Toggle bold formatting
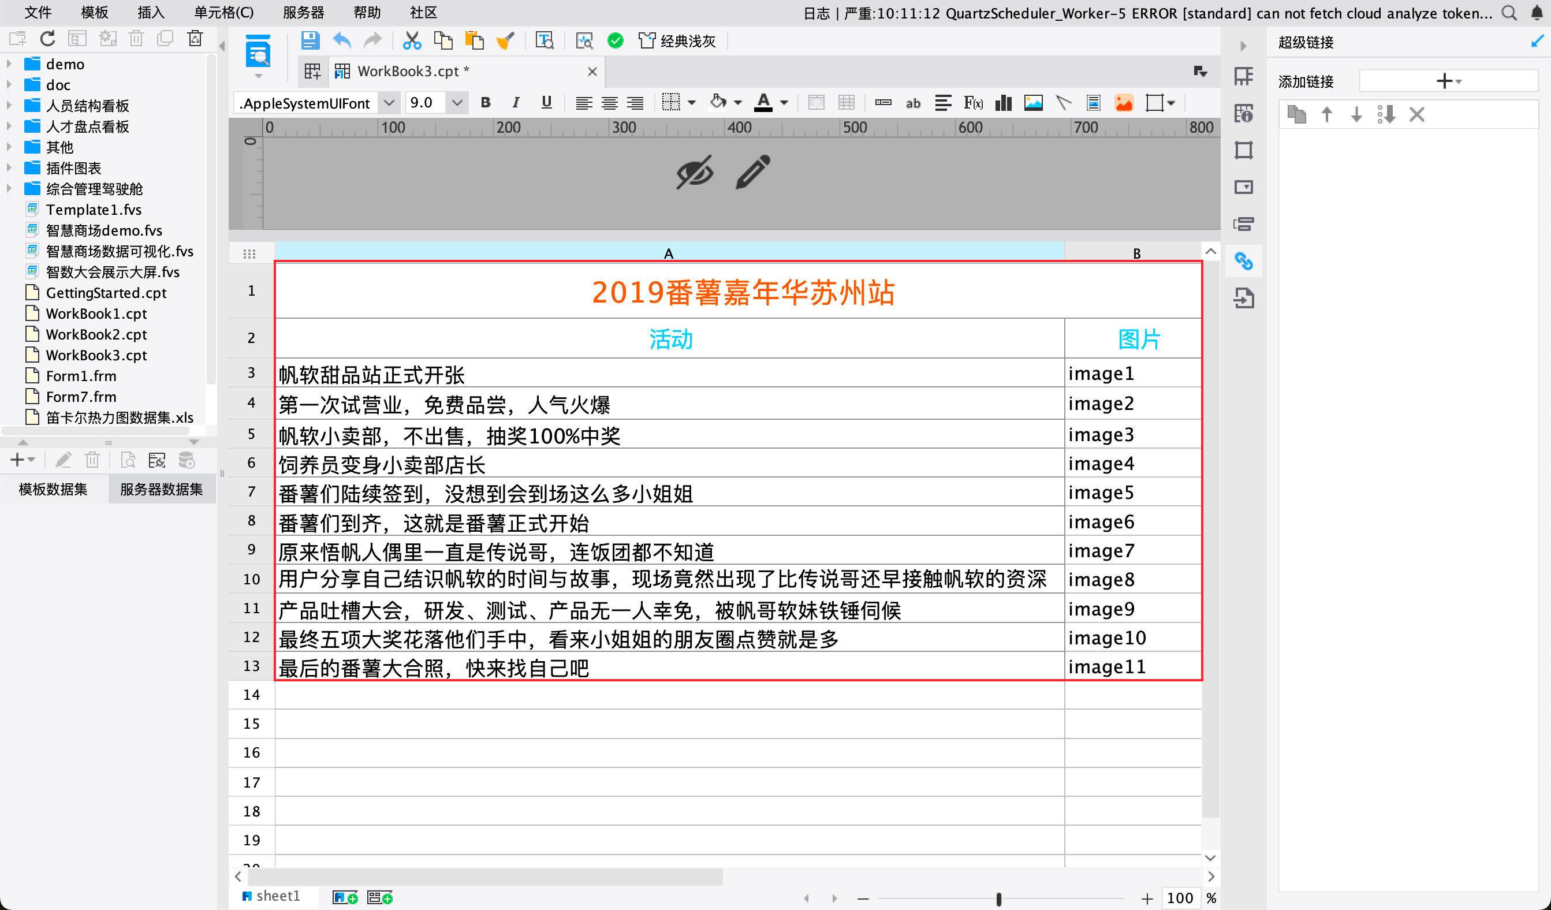Viewport: 1551px width, 910px height. (x=486, y=103)
